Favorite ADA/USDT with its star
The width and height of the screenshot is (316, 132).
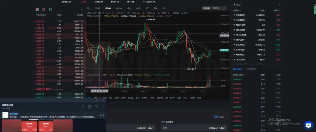tap(234, 25)
